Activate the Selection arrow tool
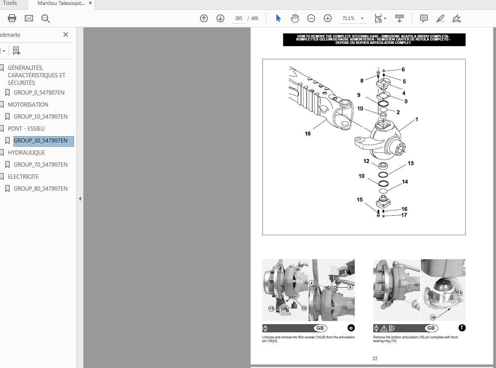 point(278,18)
